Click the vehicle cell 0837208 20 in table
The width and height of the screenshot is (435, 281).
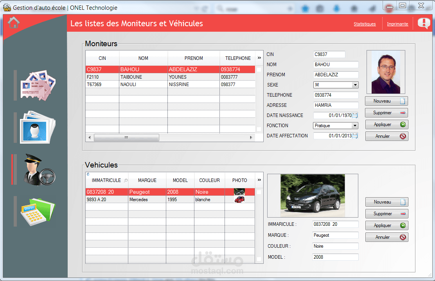tap(107, 192)
